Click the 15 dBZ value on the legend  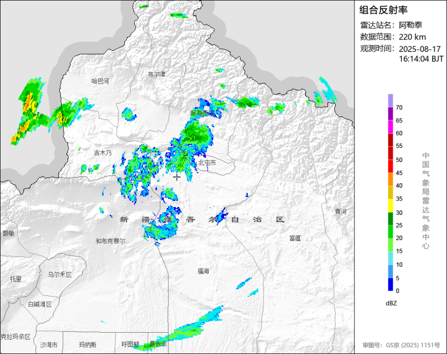tap(399, 251)
